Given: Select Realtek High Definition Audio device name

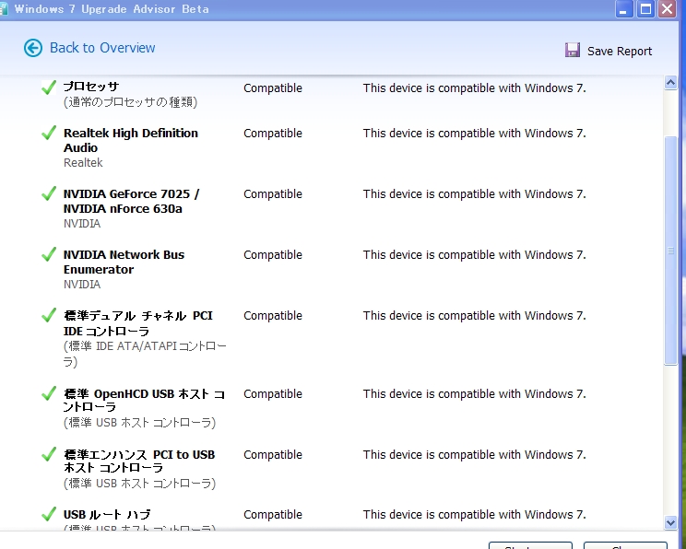Looking at the screenshot, I should pyautogui.click(x=131, y=140).
